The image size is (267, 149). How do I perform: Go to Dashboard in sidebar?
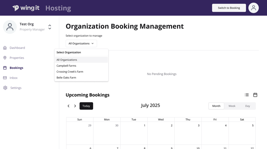coord(17,48)
